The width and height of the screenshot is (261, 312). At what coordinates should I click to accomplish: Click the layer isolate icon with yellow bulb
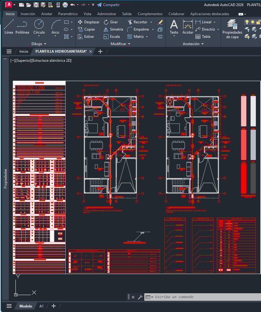coord(247,37)
